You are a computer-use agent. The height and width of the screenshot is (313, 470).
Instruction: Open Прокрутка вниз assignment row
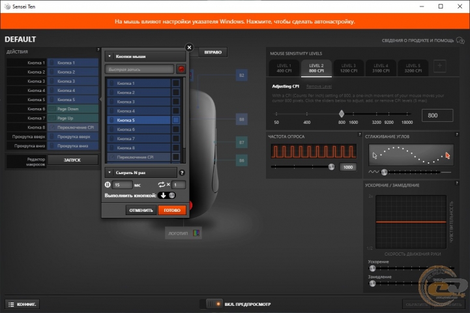tap(73, 146)
